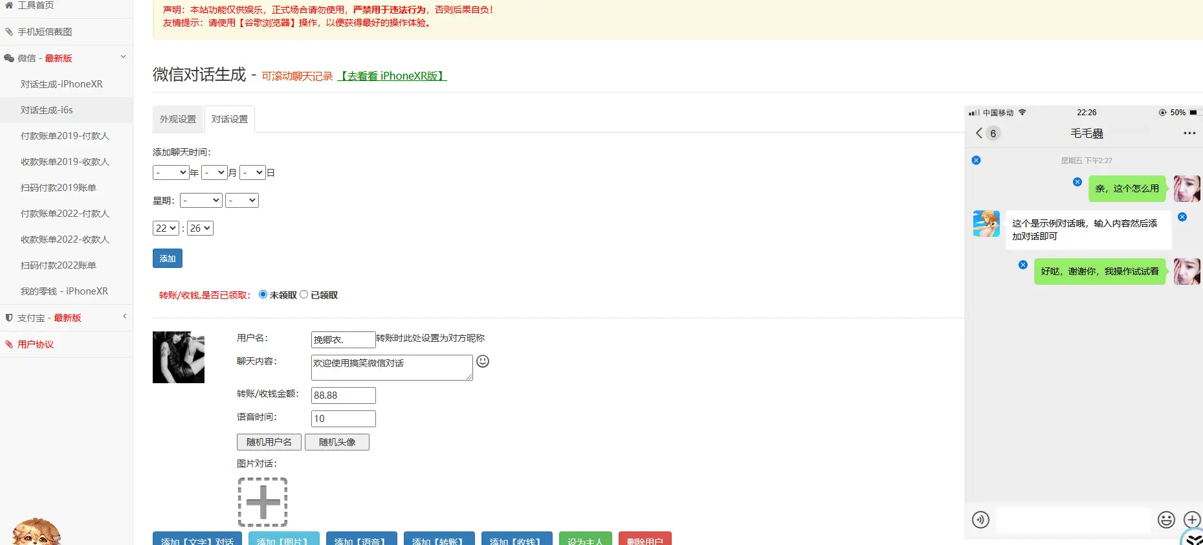Viewport: 1203px width, 545px height.
Task: Select the '已领取' radio option
Action: point(304,295)
